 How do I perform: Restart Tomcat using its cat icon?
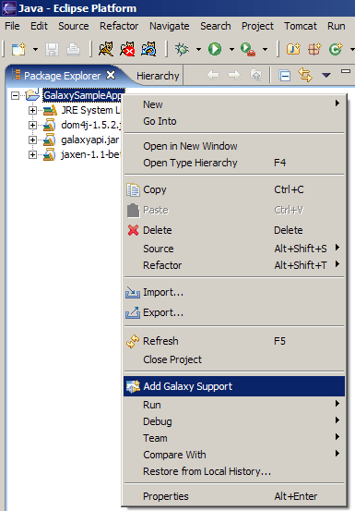[x=148, y=49]
